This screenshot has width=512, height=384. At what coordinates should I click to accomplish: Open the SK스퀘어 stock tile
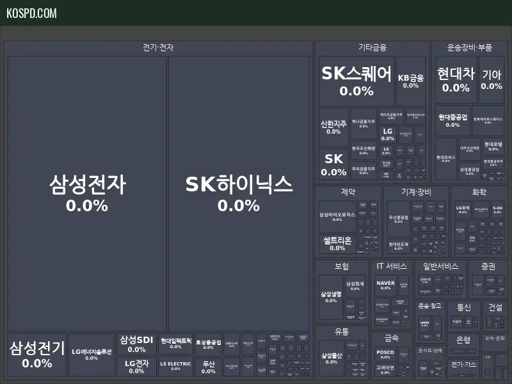[356, 81]
